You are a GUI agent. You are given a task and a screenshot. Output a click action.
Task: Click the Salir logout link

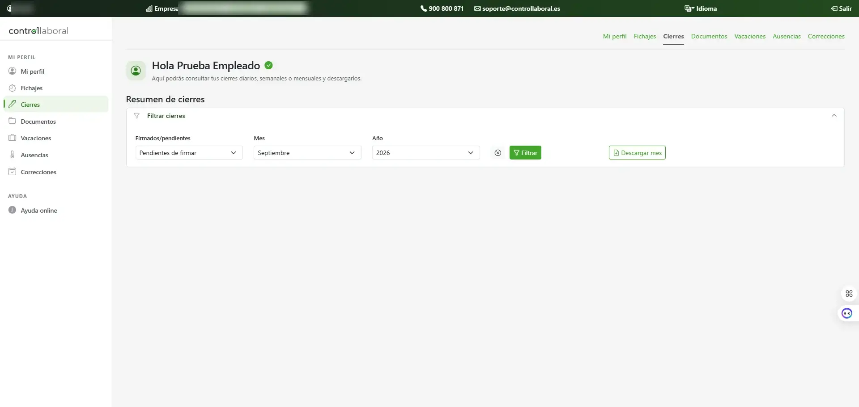coord(841,8)
